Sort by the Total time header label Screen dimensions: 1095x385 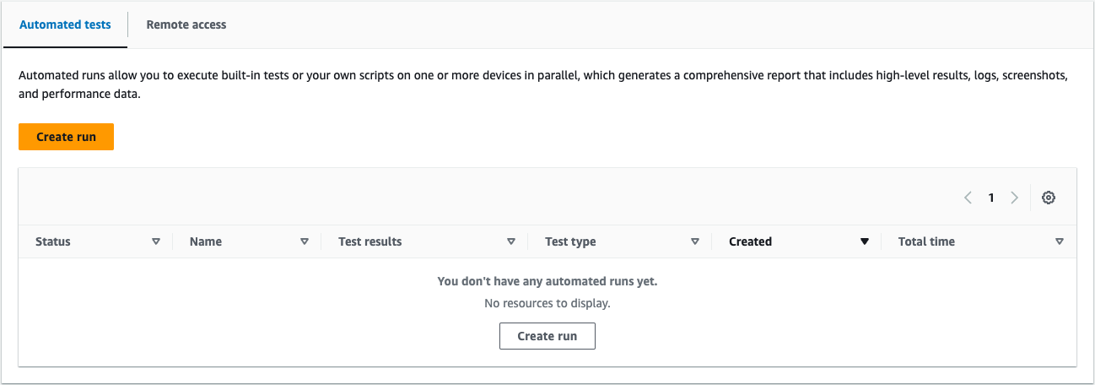[926, 241]
